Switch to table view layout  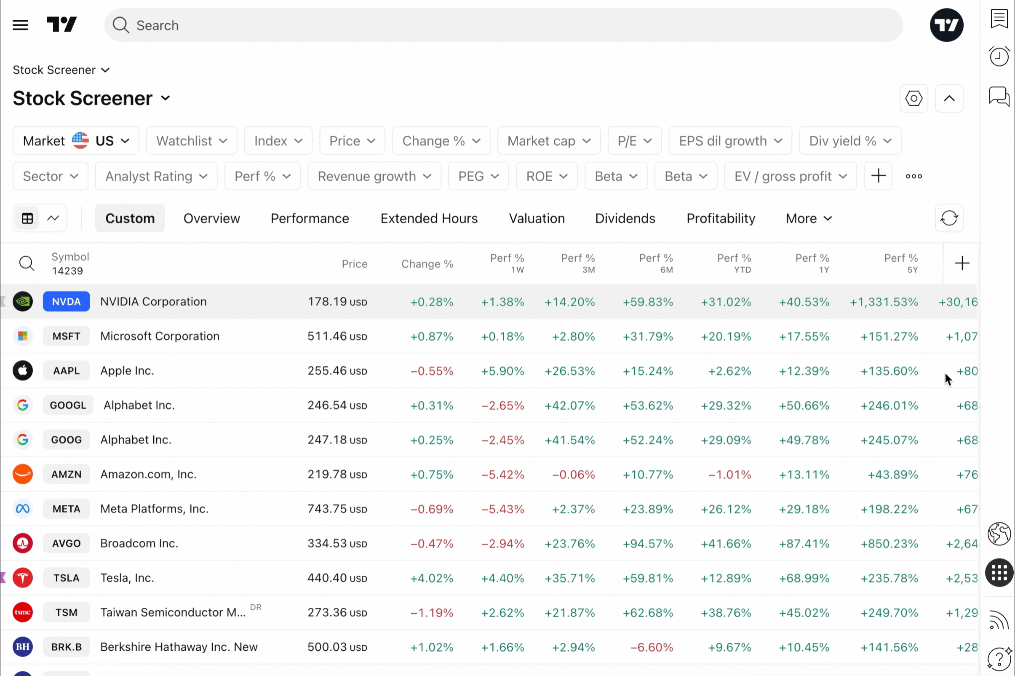point(27,218)
